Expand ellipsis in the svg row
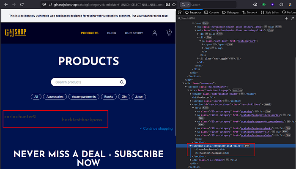The height and width of the screenshot is (169, 296). 213,48
